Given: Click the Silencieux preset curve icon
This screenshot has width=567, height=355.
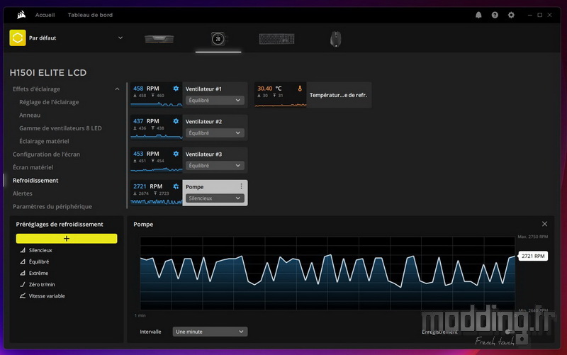Looking at the screenshot, I should pyautogui.click(x=23, y=250).
